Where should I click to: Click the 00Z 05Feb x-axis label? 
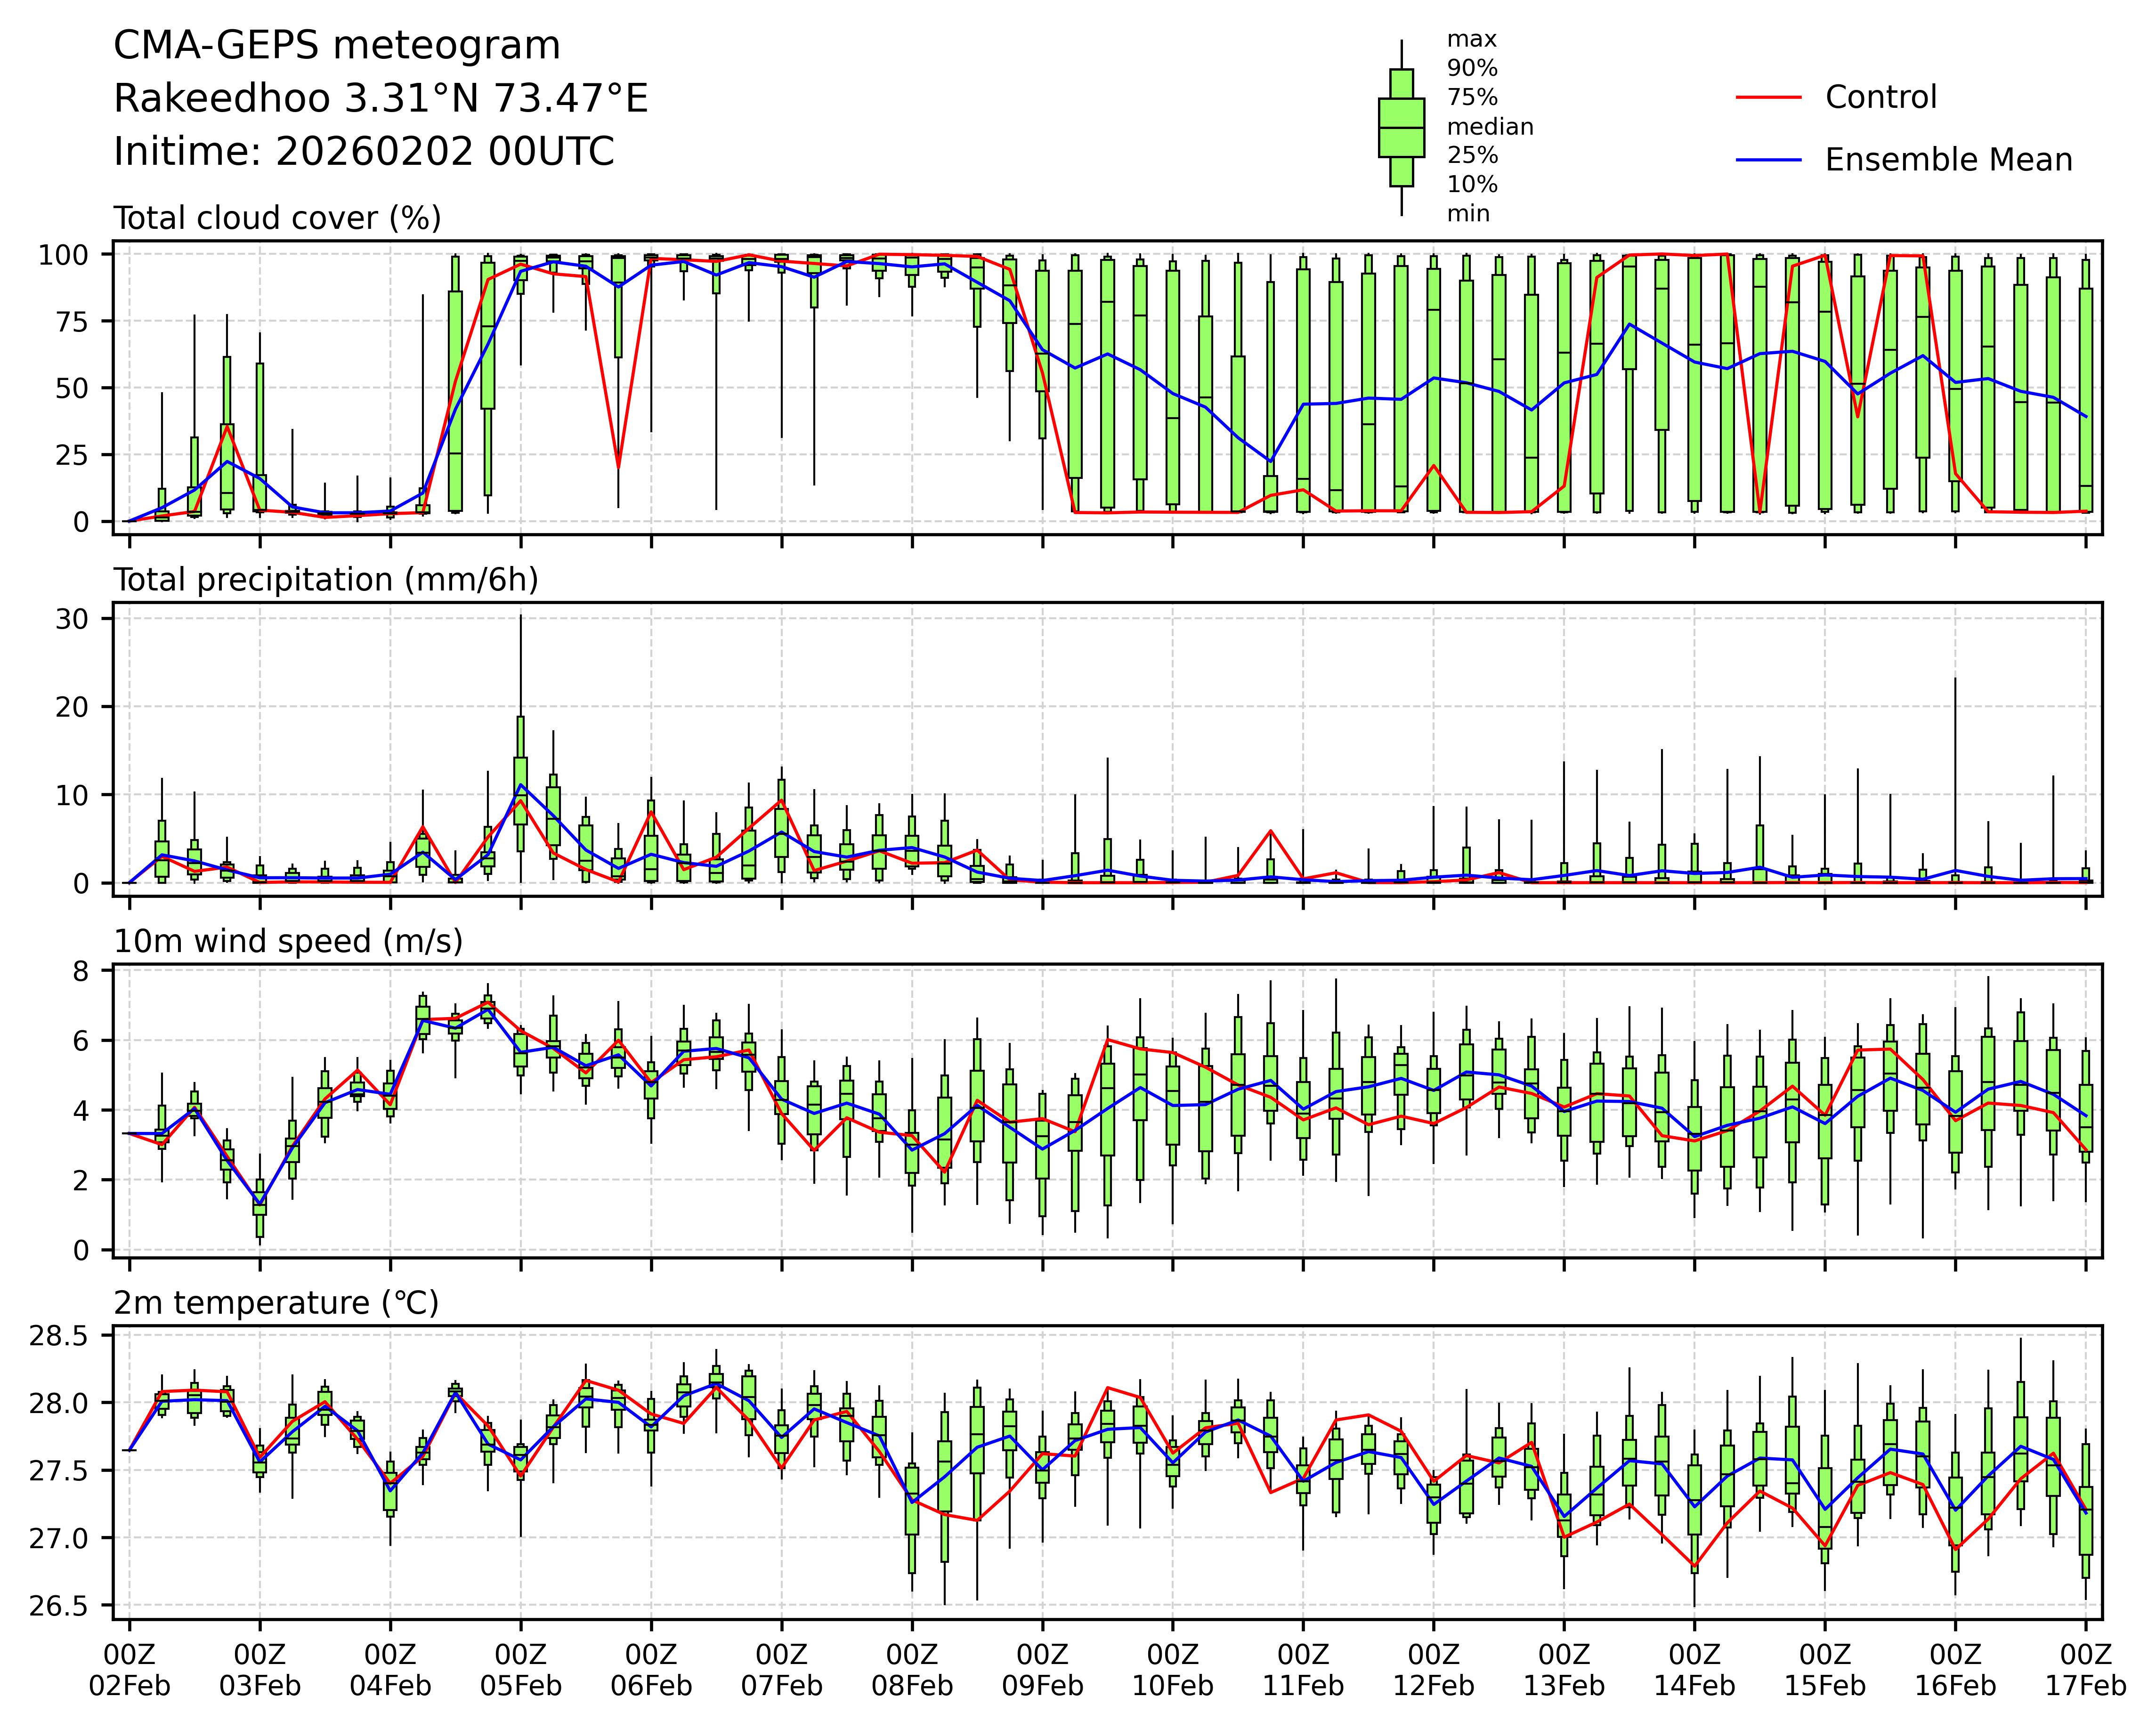tap(520, 1669)
